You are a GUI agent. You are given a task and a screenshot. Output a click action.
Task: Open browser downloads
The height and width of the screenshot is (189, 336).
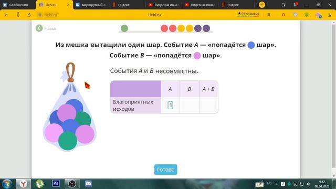tap(330, 15)
